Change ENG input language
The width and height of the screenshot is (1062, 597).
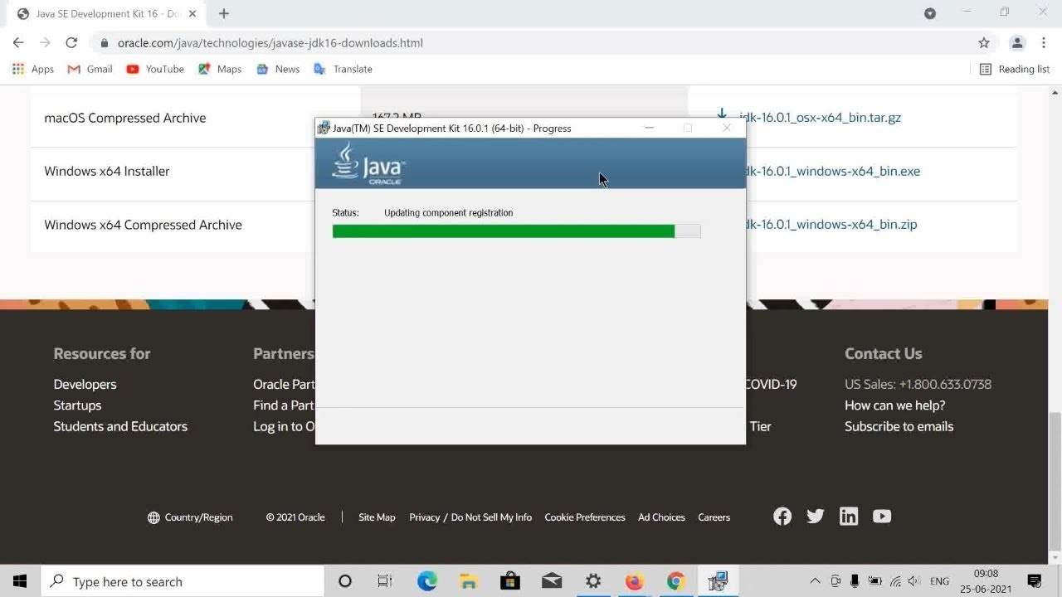[x=939, y=581]
